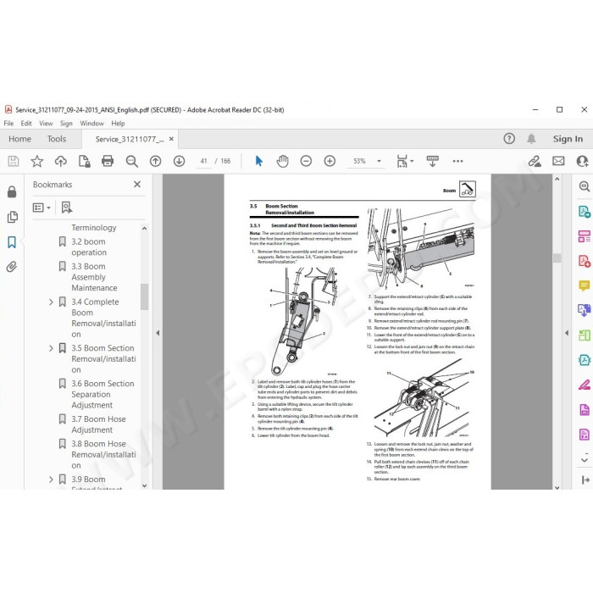Click the document vertical scrollbar thumb
Image resolution: width=593 pixels, height=593 pixels.
[557, 258]
